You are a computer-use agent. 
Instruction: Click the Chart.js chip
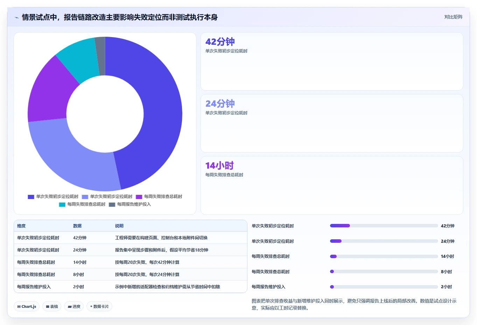(27, 306)
